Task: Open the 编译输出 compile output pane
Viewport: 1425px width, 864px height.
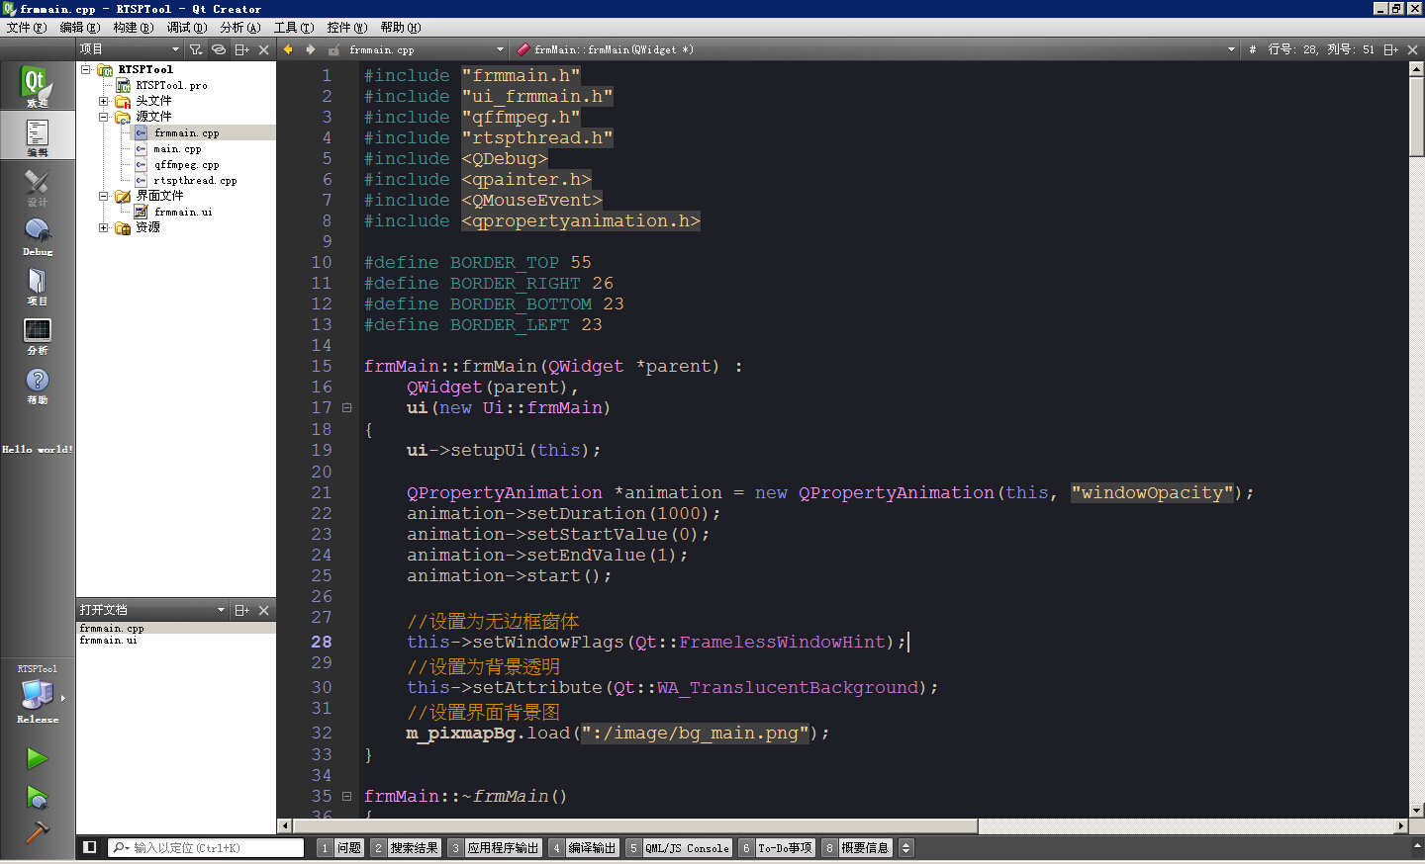Action: coord(584,847)
